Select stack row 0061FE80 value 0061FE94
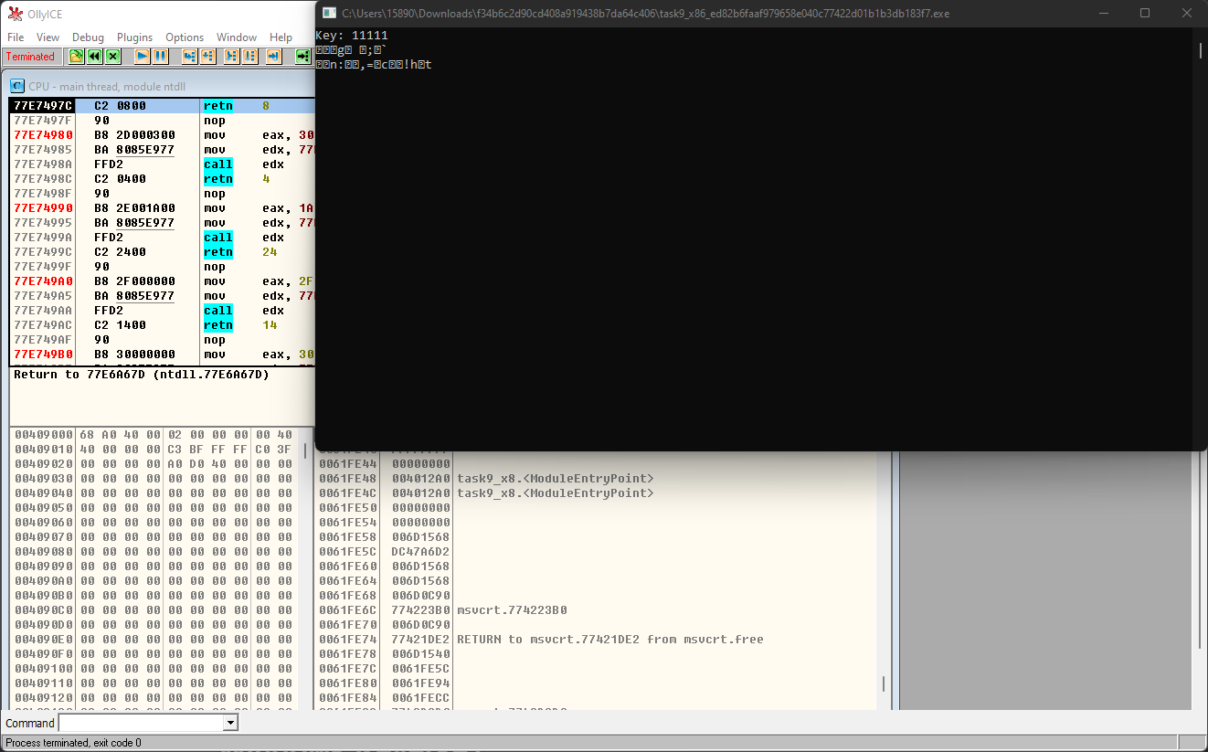1208x752 pixels. (596, 683)
